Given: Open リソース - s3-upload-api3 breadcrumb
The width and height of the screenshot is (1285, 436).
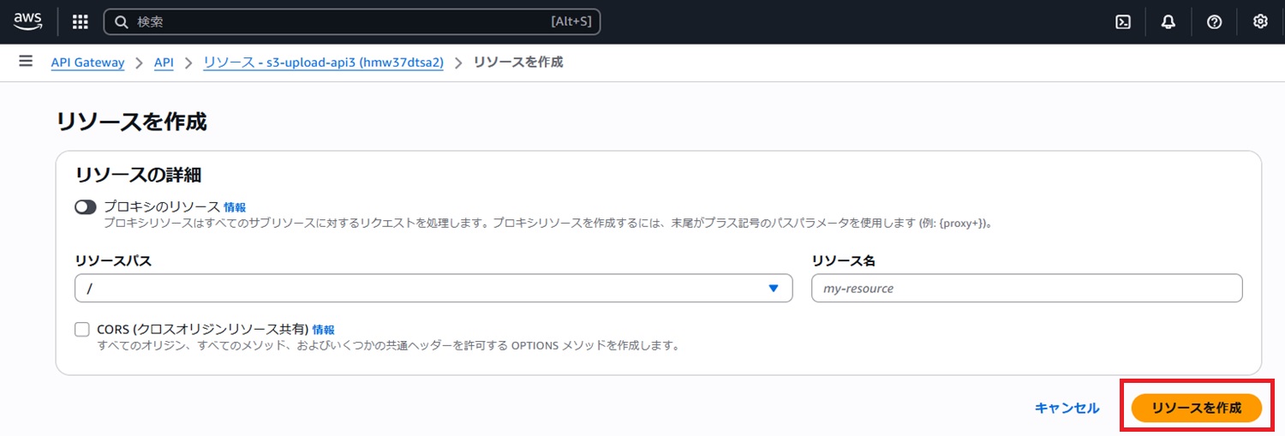Looking at the screenshot, I should (323, 63).
